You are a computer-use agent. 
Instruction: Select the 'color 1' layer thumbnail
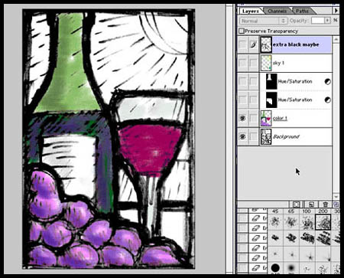click(266, 119)
